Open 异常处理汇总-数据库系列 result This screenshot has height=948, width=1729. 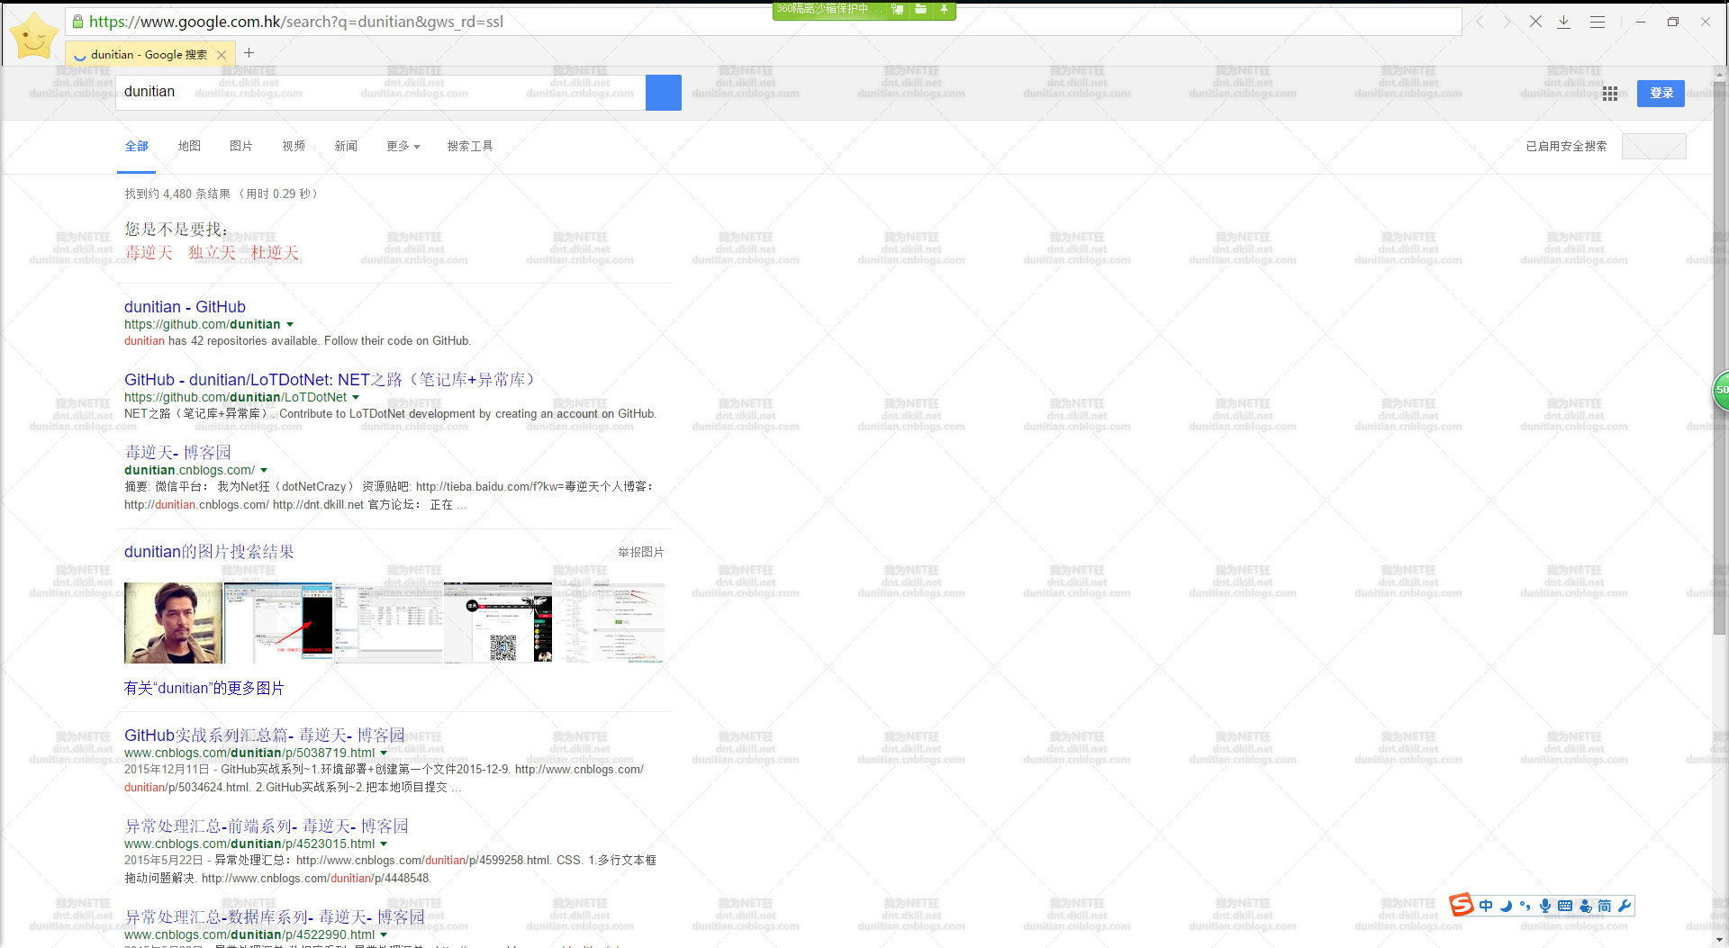pyautogui.click(x=275, y=917)
